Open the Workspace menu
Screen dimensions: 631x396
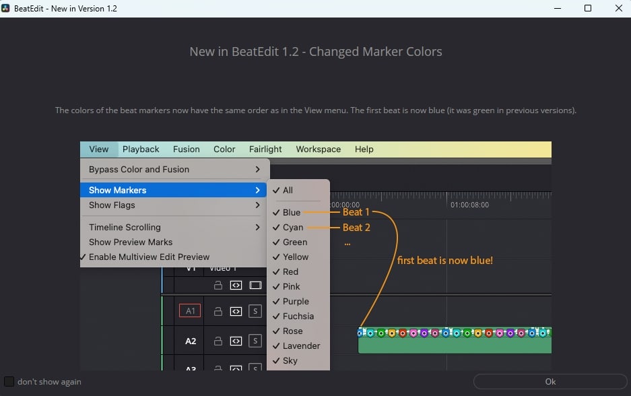318,150
